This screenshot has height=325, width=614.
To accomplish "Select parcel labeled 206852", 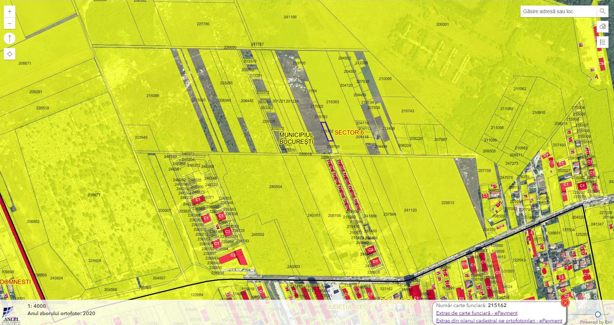I will click(x=33, y=221).
